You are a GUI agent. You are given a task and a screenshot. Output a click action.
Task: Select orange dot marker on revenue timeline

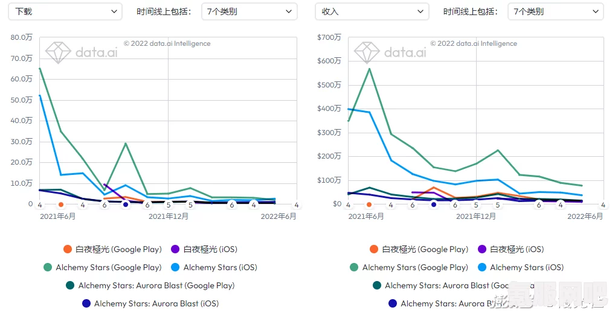[x=369, y=204]
